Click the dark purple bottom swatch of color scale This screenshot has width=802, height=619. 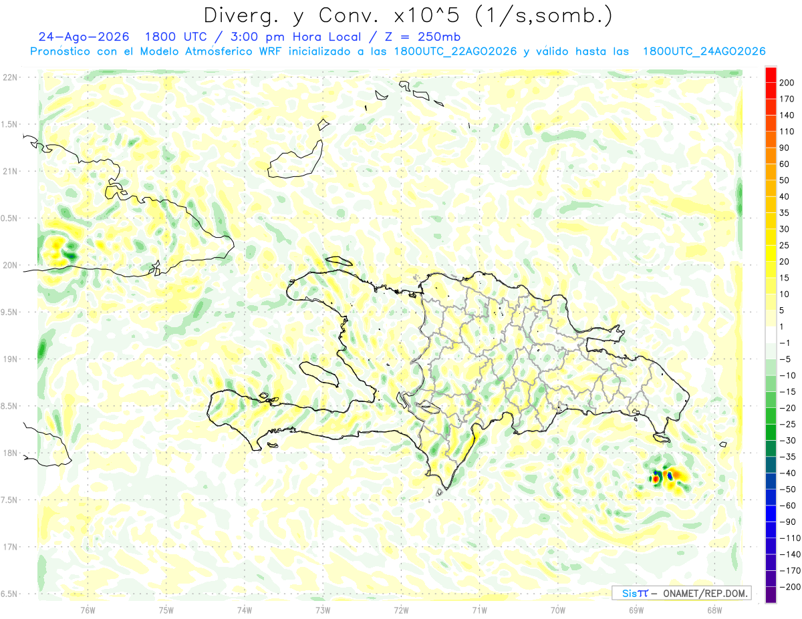771,595
